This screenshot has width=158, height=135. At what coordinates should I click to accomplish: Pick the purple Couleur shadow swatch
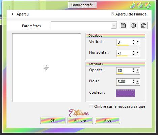(125, 93)
